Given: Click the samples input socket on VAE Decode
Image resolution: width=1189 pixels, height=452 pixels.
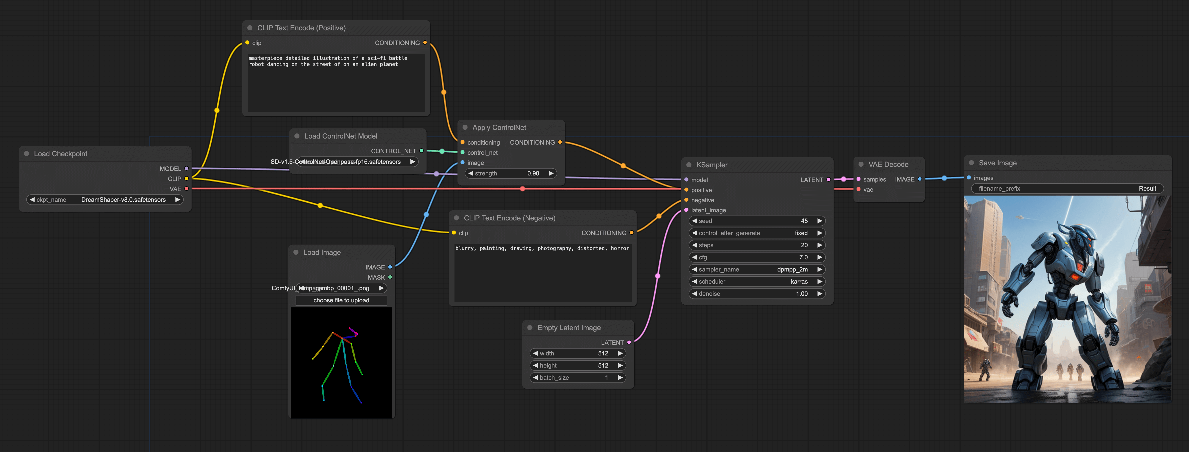Looking at the screenshot, I should 859,179.
